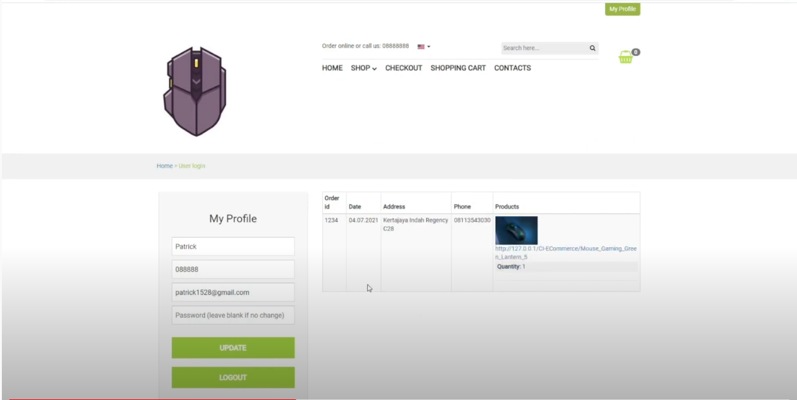
Task: Click the My Profile form heading
Action: [233, 219]
